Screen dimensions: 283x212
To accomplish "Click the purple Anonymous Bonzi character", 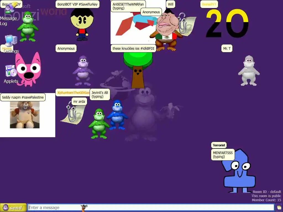I will [83, 71].
